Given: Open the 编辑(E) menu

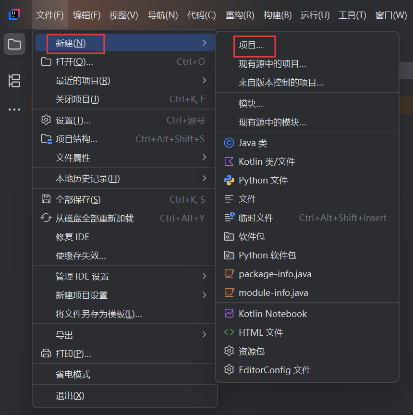Looking at the screenshot, I should tap(86, 15).
